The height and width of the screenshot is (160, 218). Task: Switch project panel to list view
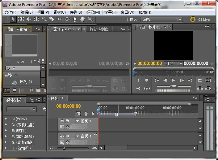[7, 90]
